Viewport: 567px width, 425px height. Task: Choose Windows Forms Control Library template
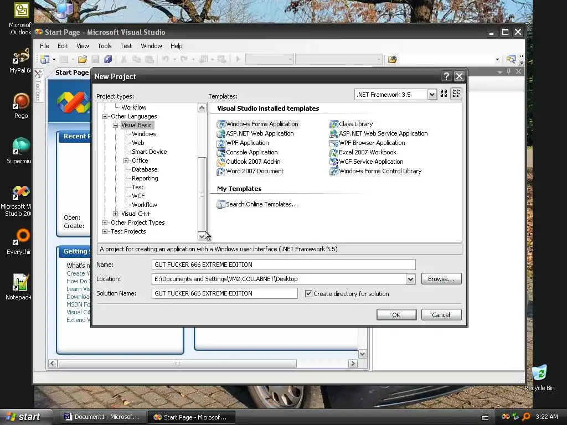(375, 171)
